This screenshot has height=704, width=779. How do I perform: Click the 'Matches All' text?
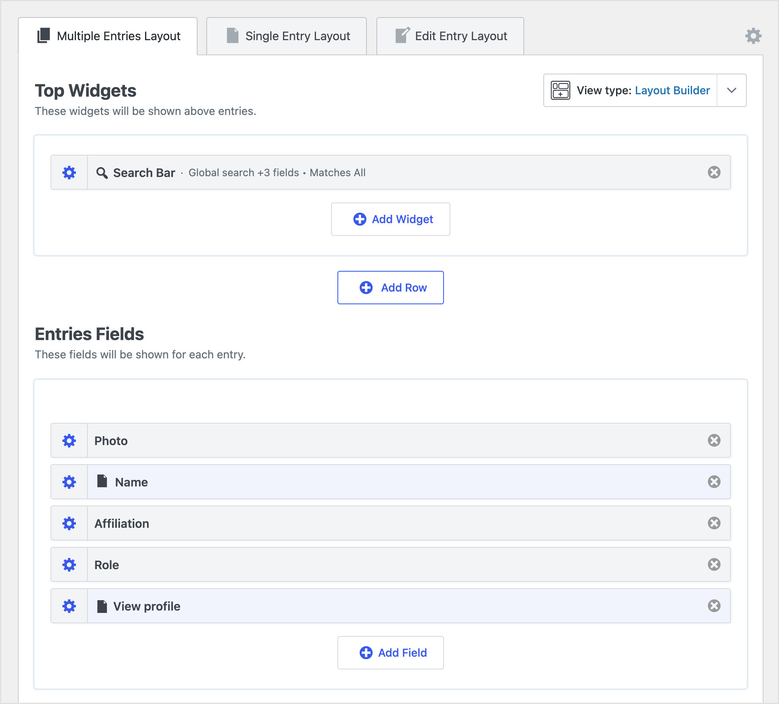pos(337,173)
